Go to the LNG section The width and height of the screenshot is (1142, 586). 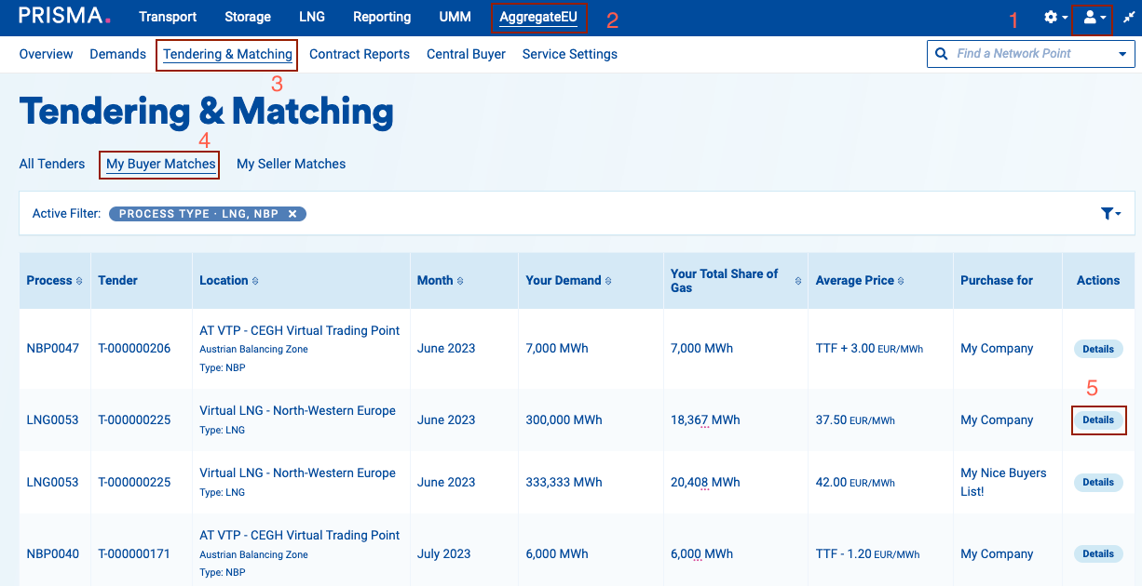pyautogui.click(x=312, y=17)
